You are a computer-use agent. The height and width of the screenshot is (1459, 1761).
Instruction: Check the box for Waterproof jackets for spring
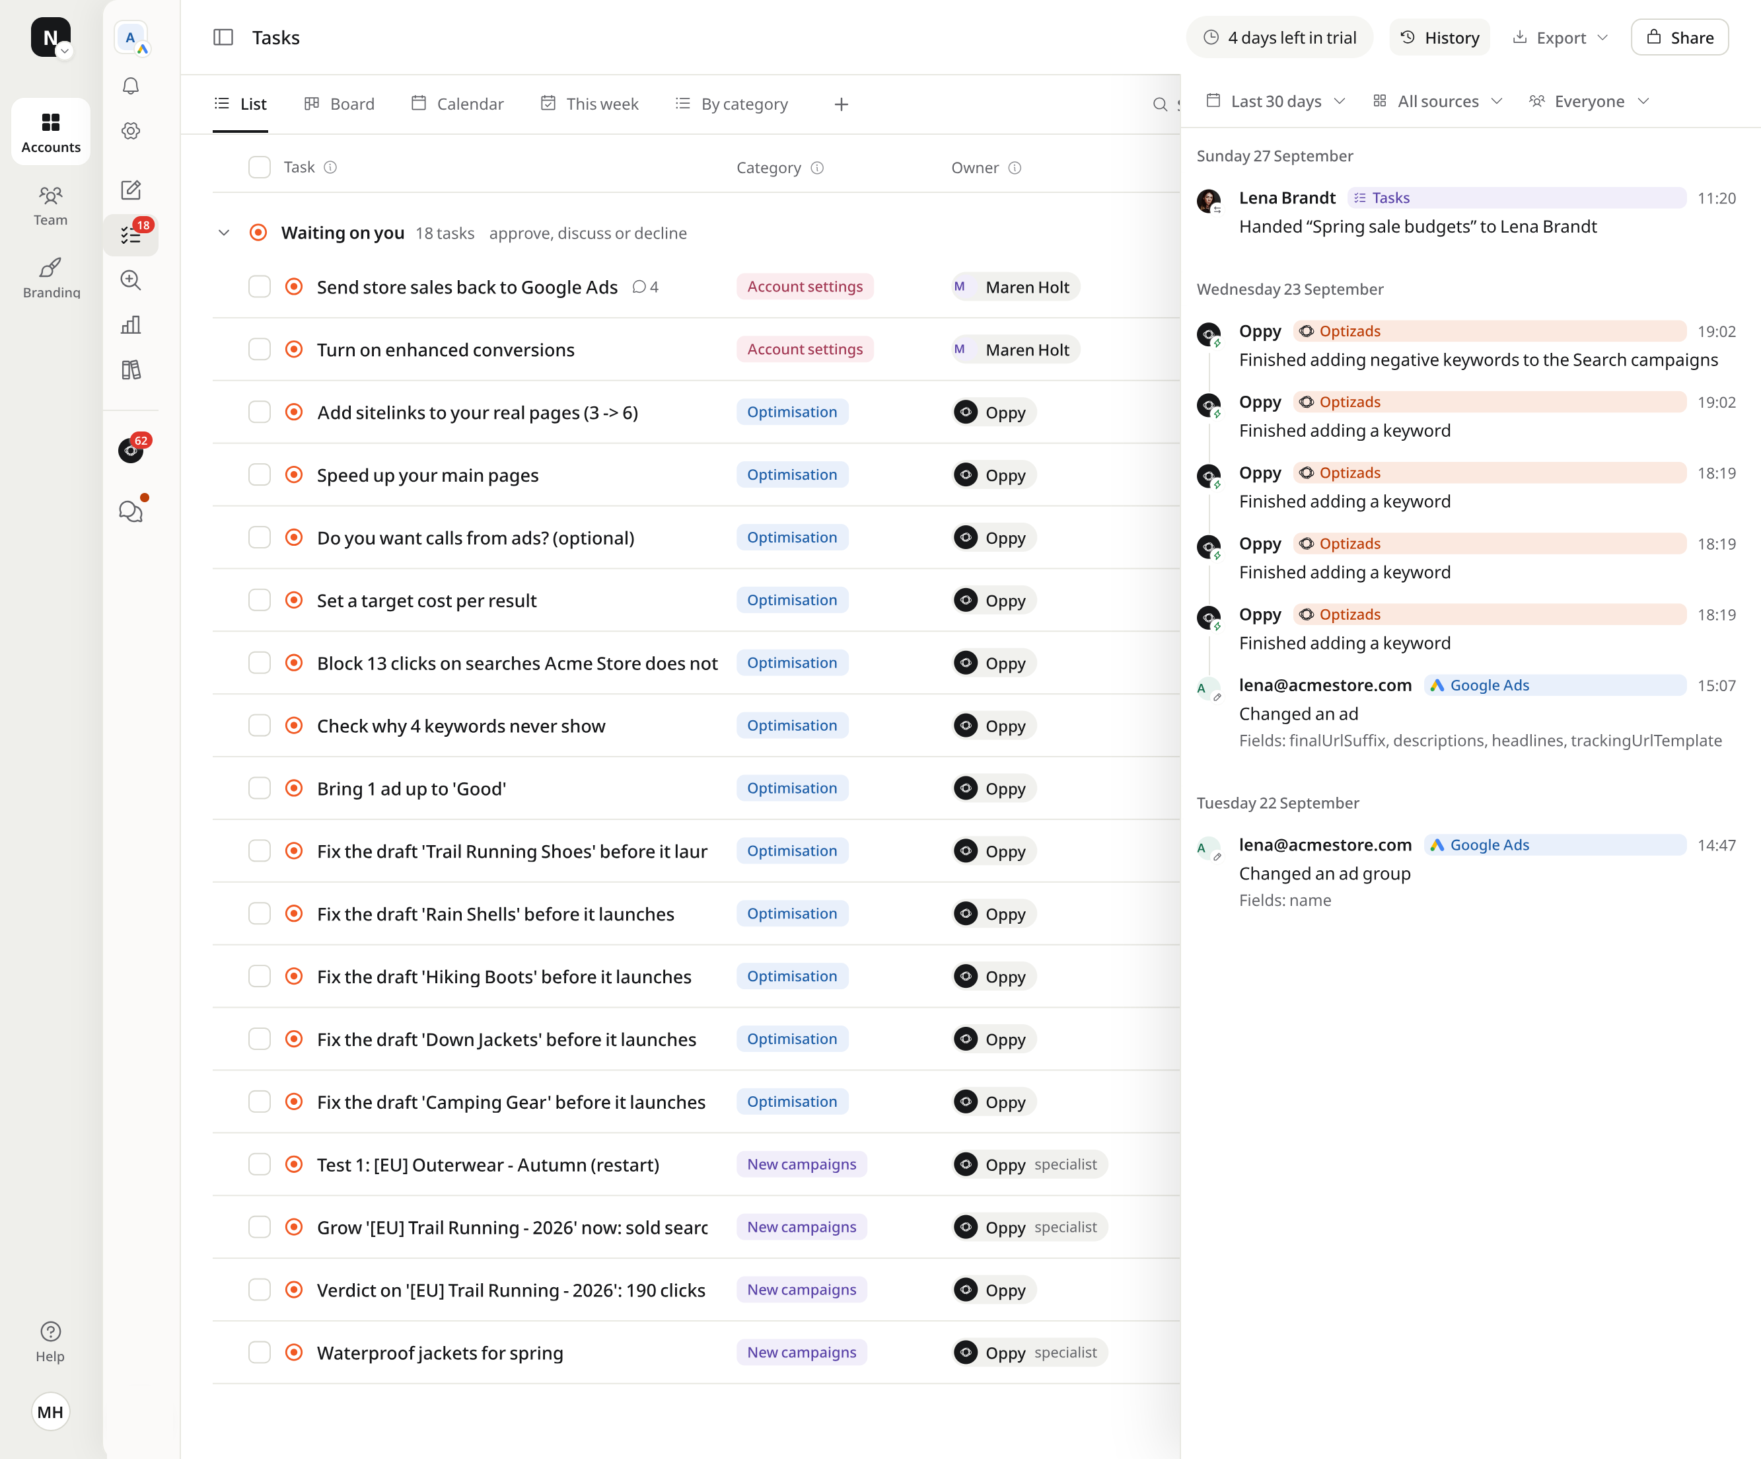coord(259,1353)
